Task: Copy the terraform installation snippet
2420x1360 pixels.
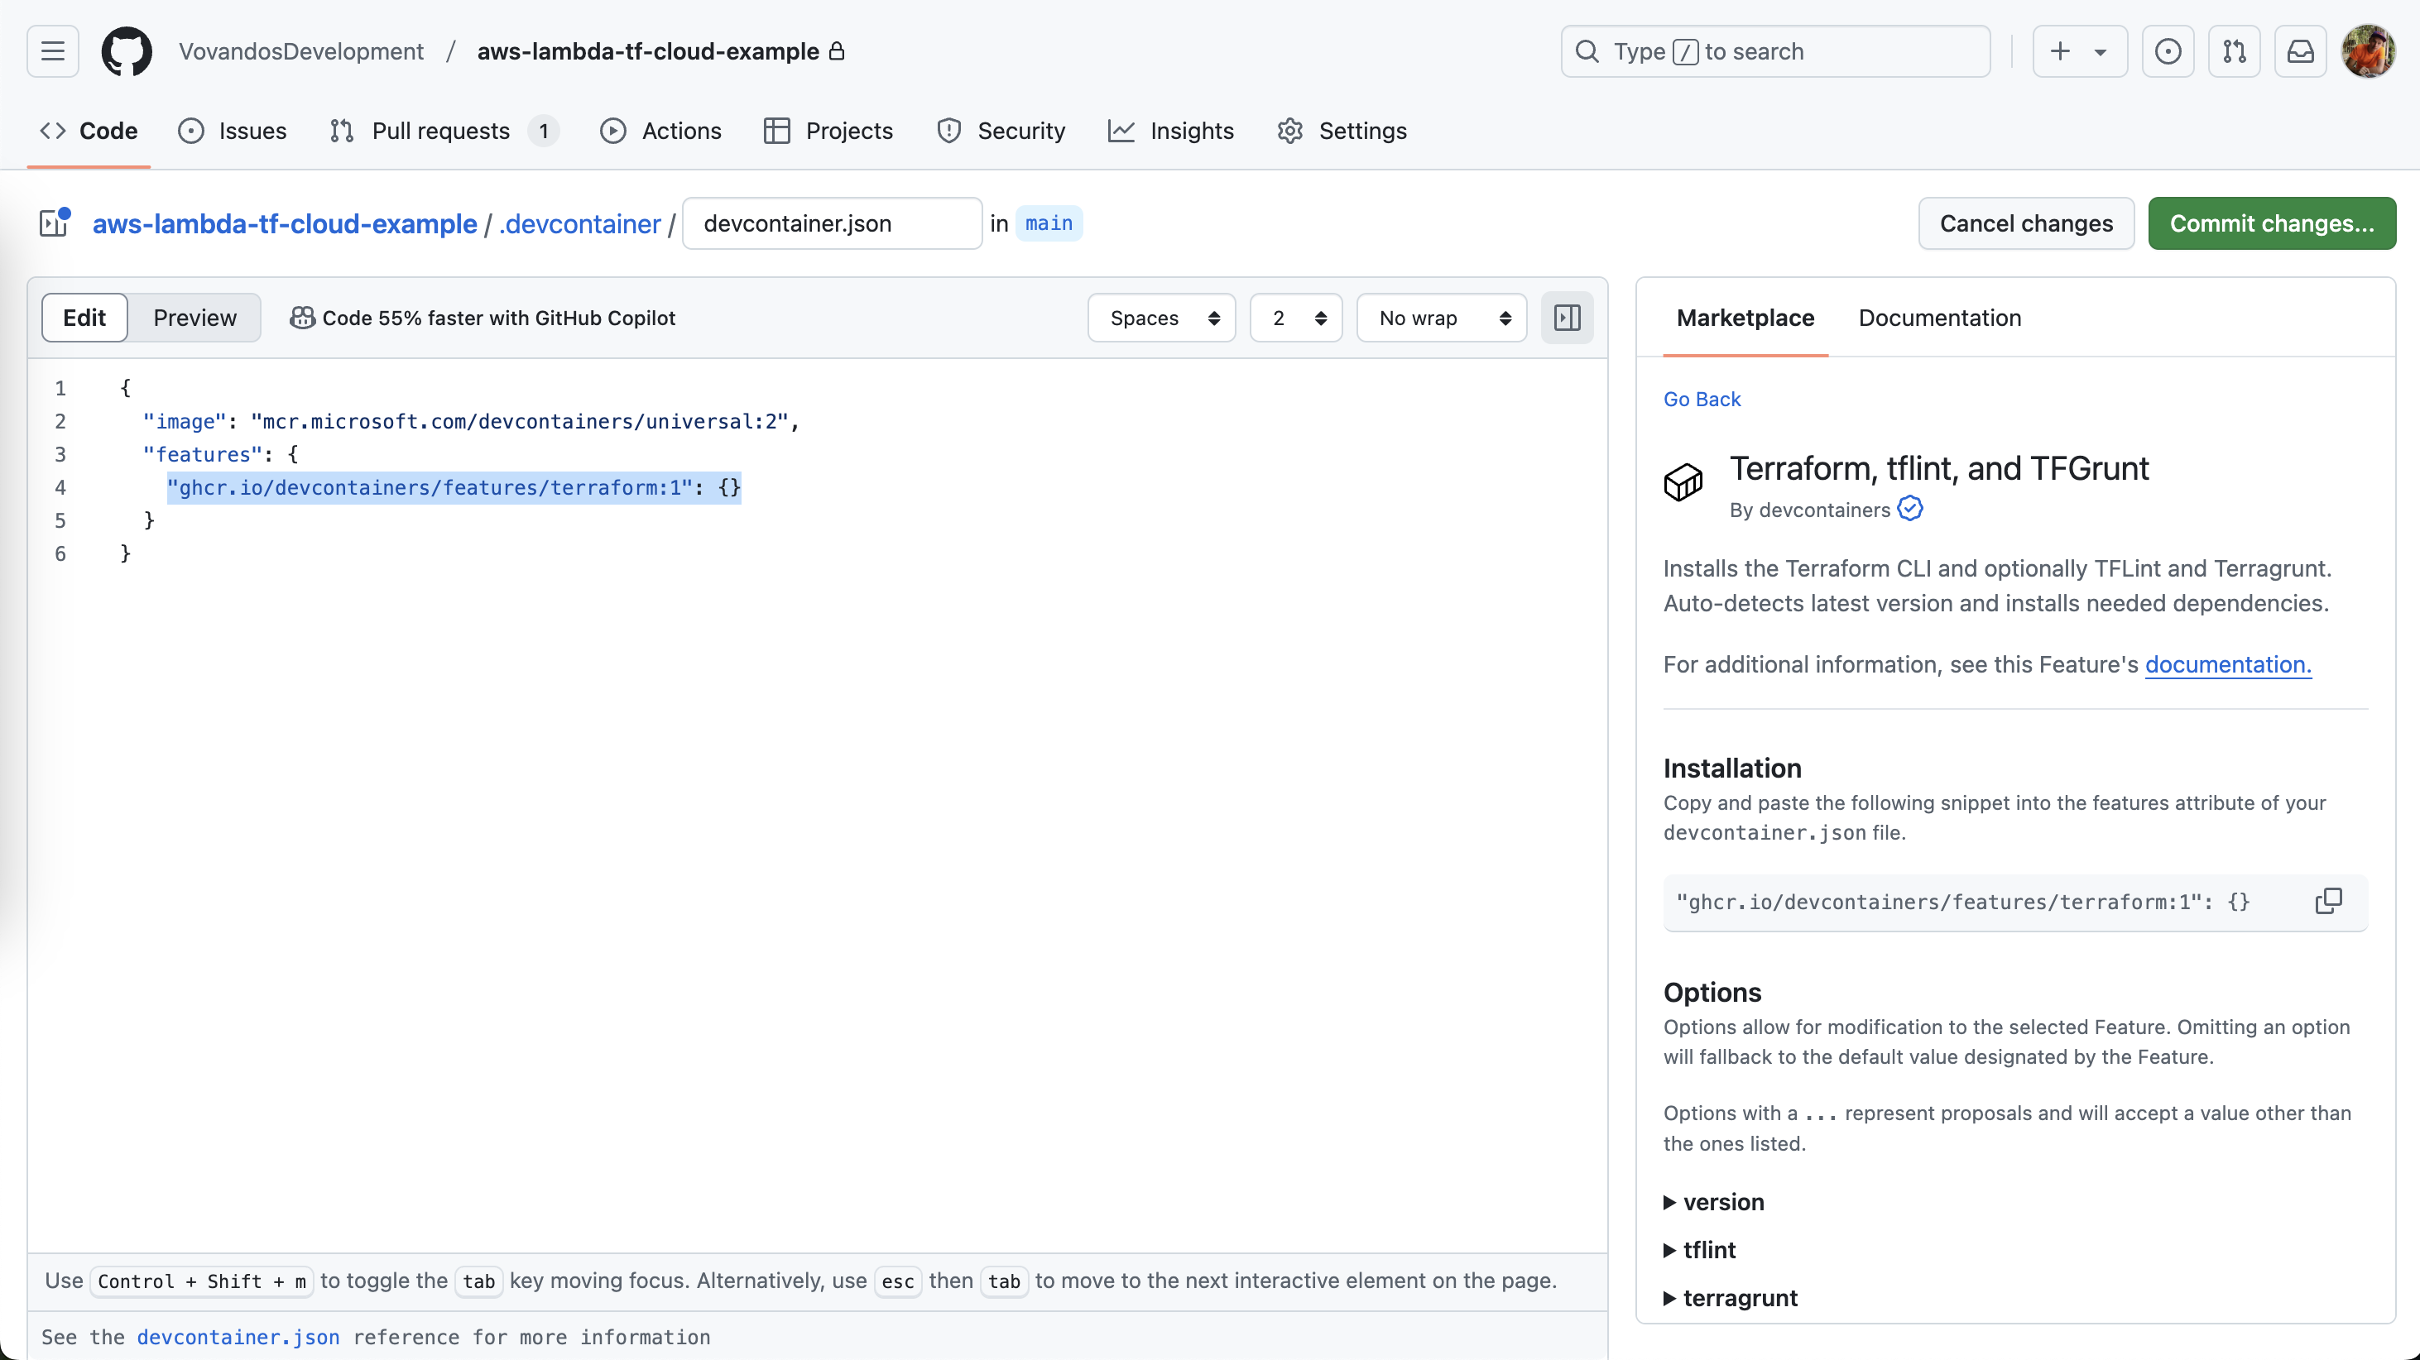Action: (x=2329, y=901)
